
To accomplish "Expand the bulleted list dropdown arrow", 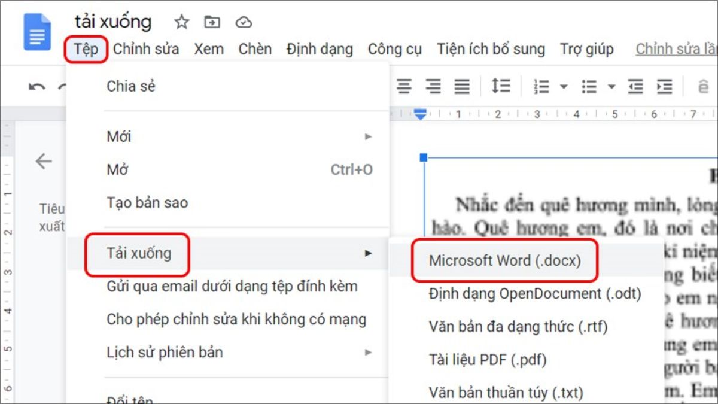I will pos(611,87).
